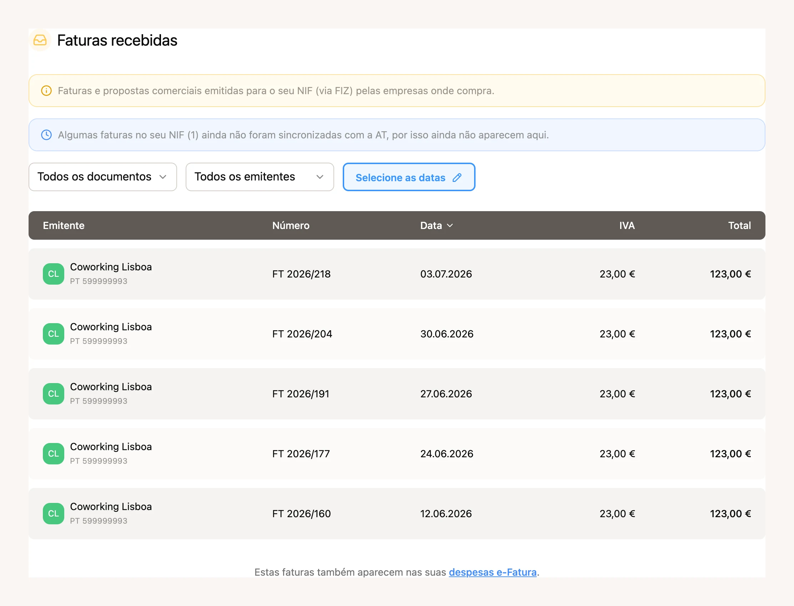794x606 pixels.
Task: Click Coworking Lisboa name in FT 2026/204 row
Action: click(111, 327)
